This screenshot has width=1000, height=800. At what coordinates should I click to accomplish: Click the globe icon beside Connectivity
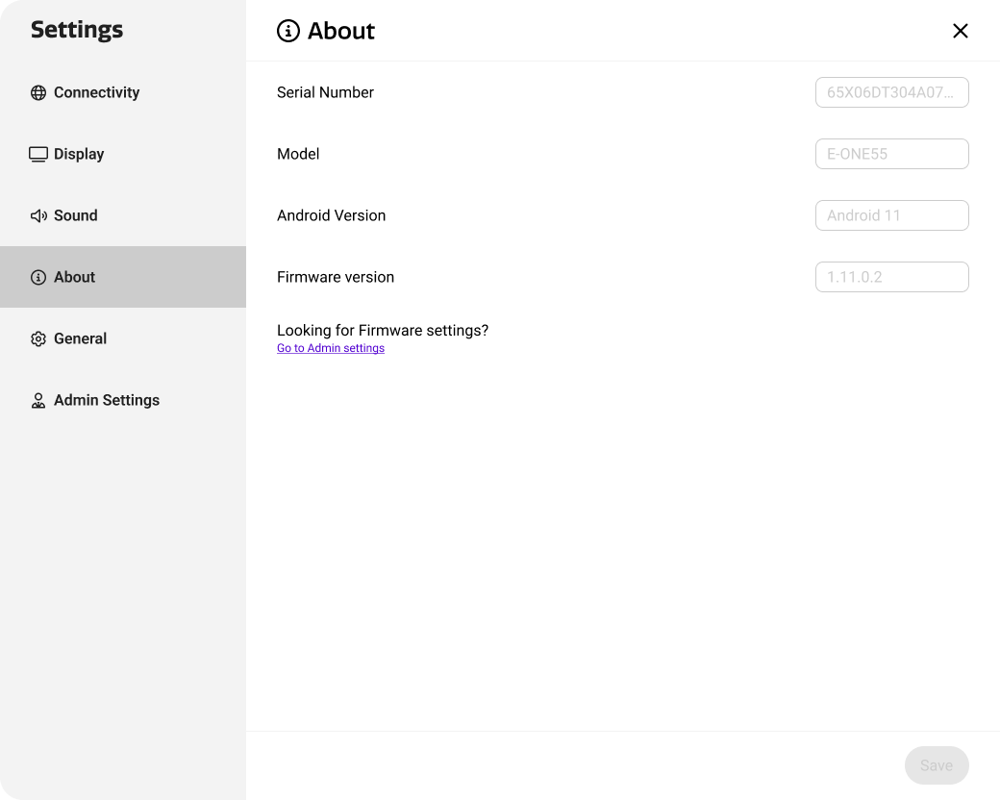38,93
